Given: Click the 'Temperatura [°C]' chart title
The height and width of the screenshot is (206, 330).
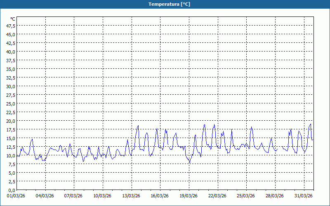Looking at the screenshot, I should click(x=169, y=4).
